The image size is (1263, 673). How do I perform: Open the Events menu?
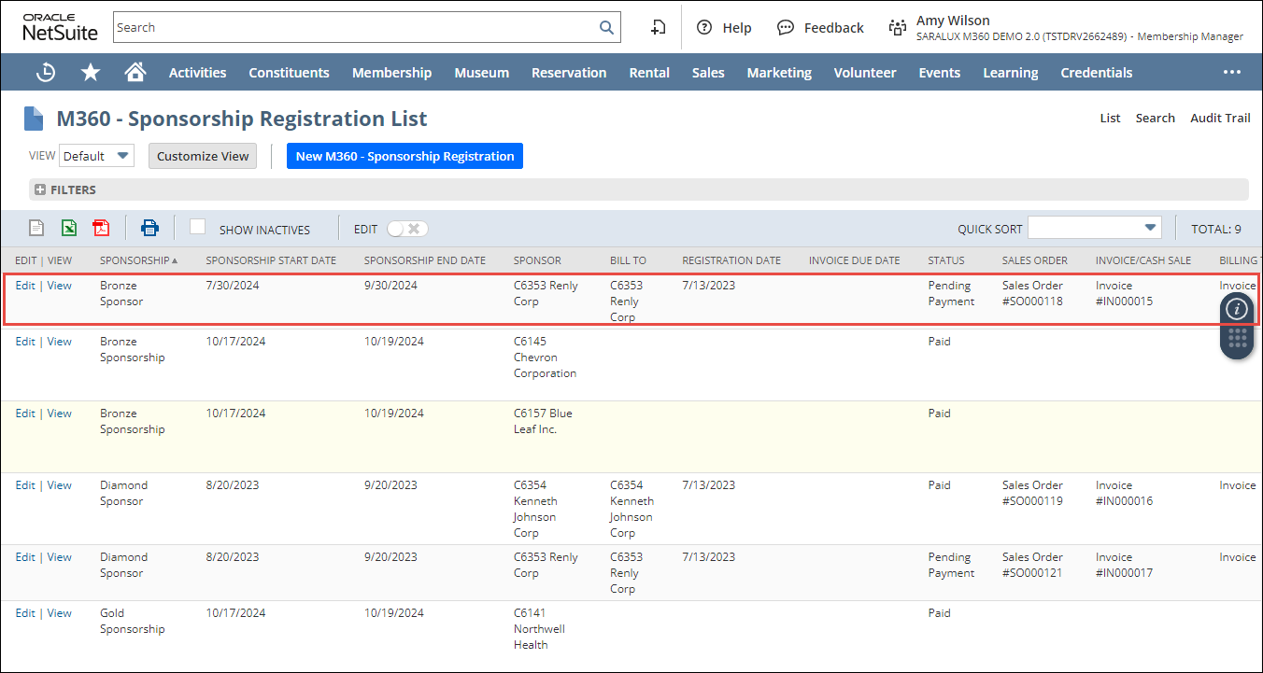click(939, 73)
